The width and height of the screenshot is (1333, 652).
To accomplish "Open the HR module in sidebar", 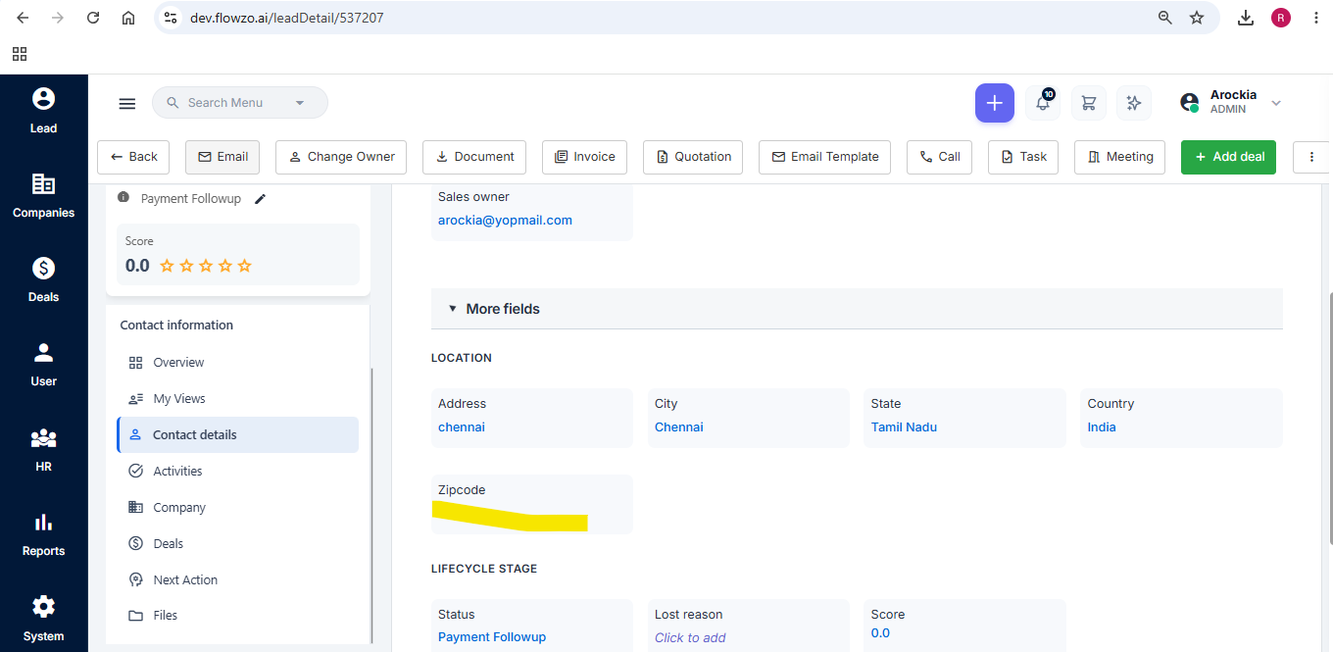I will tap(43, 450).
